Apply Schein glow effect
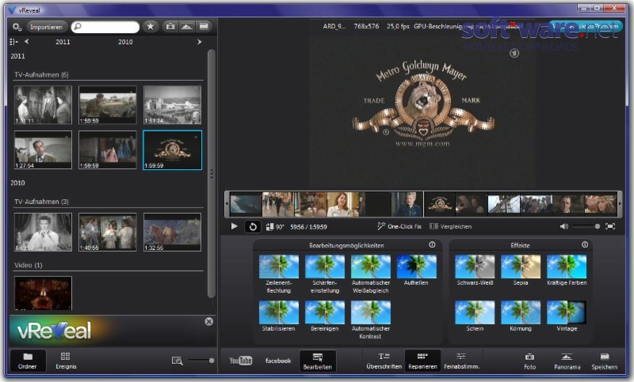The width and height of the screenshot is (634, 382). click(475, 316)
